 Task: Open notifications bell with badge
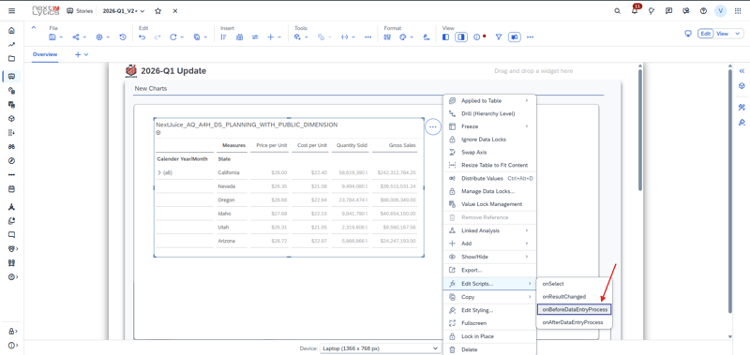pos(635,10)
